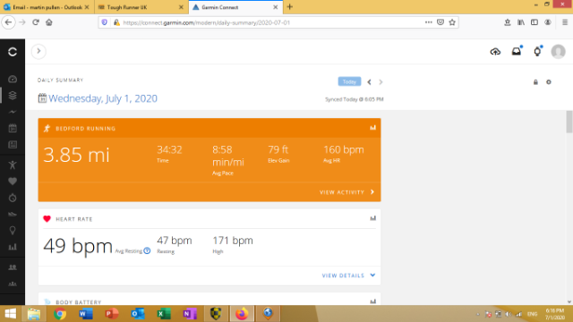
Task: Open the Challenges badge icon in sidebar
Action: point(13,145)
